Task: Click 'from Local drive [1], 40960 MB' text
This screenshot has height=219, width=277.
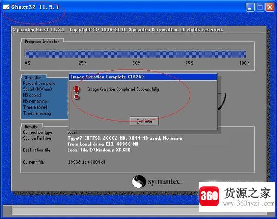Action: click(x=103, y=144)
